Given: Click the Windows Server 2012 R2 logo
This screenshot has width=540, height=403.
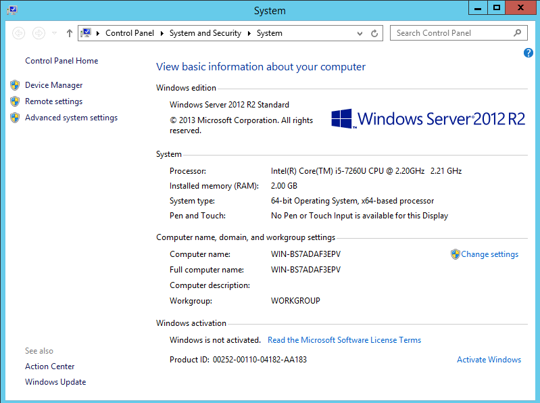Looking at the screenshot, I should point(428,119).
